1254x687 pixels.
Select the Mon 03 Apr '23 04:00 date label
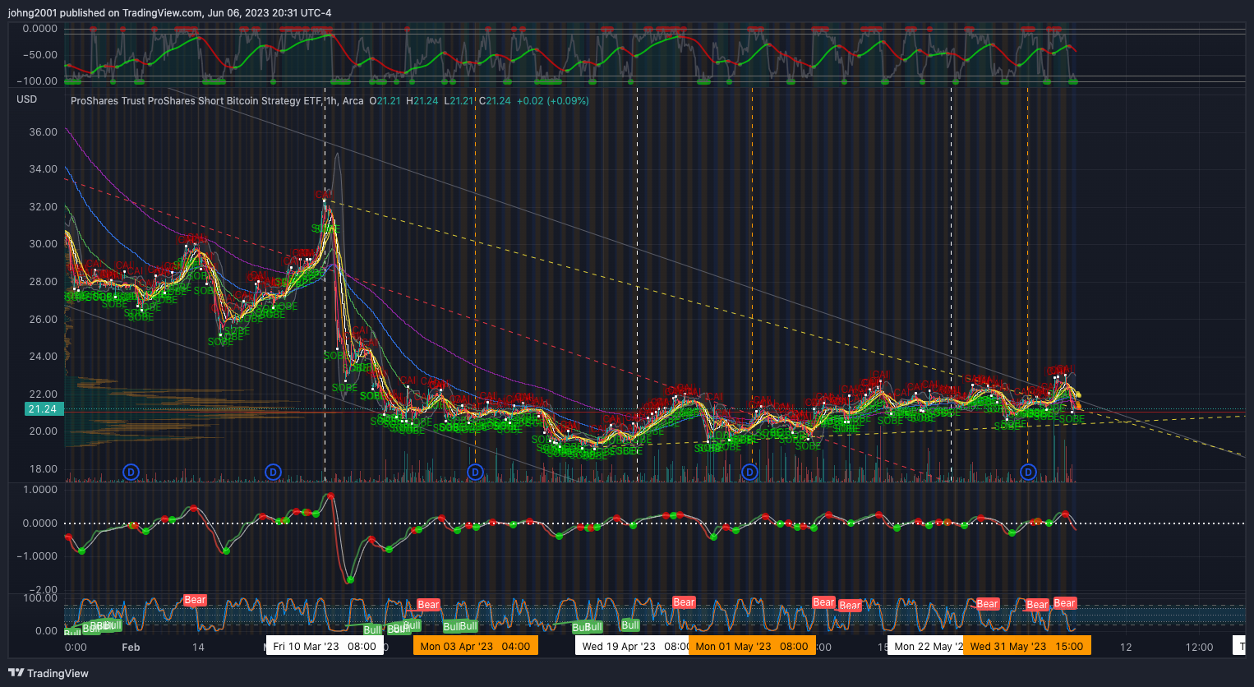pyautogui.click(x=475, y=646)
